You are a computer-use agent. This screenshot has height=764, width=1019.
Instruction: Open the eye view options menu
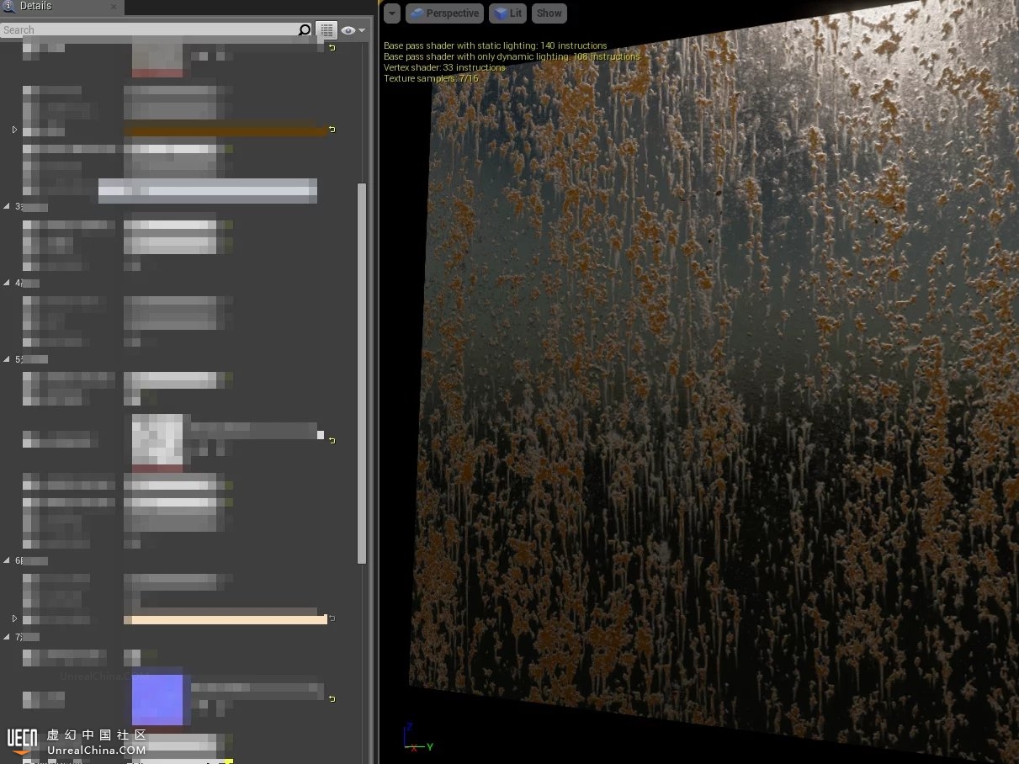pyautogui.click(x=353, y=30)
